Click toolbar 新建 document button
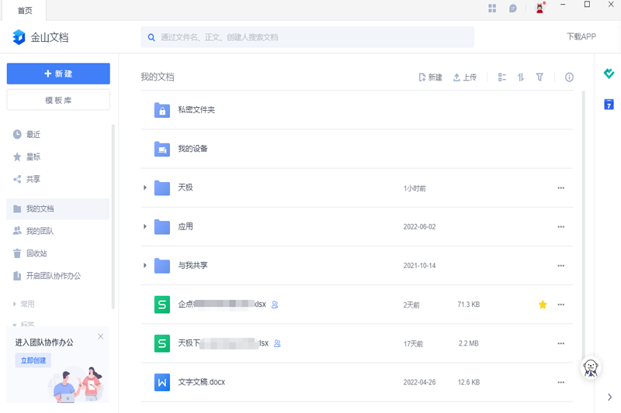 click(x=430, y=77)
